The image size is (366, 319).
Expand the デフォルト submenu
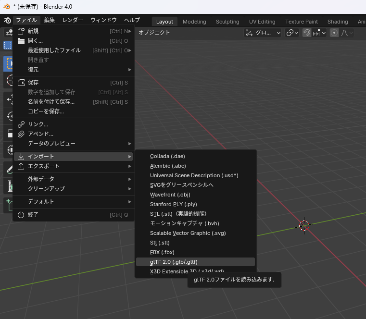(x=74, y=201)
